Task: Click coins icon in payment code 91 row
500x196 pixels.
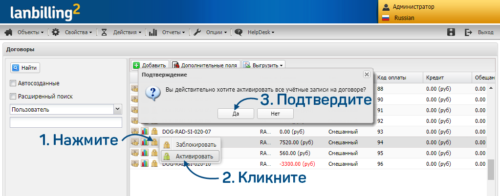Action: (x=134, y=110)
